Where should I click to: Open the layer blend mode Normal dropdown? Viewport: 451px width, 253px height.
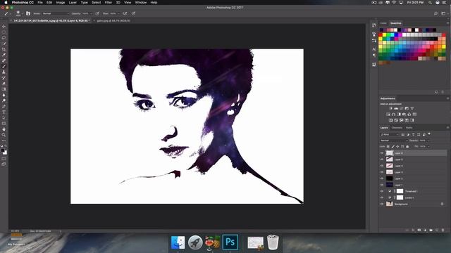[x=394, y=141]
